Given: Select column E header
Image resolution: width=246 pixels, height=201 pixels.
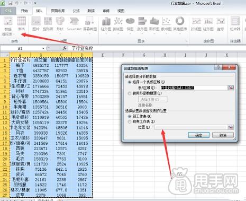Looking at the screenshot, I should (103, 55).
